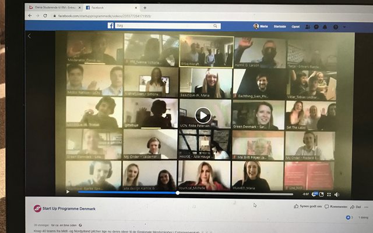Toggle picture-in-picture mini player icon
373x233 pixels.
(321, 195)
